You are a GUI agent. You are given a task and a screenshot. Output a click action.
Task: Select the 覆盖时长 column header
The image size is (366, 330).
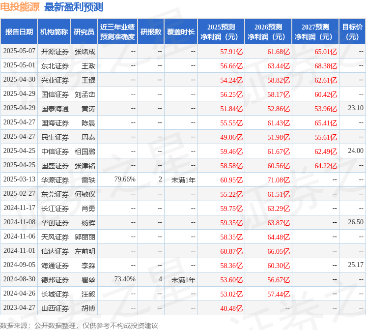click(x=181, y=32)
